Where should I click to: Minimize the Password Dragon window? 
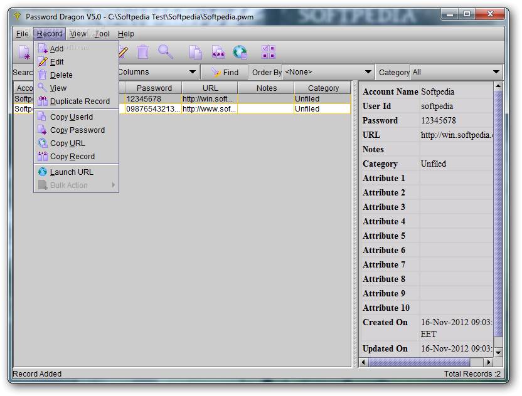tap(449, 14)
